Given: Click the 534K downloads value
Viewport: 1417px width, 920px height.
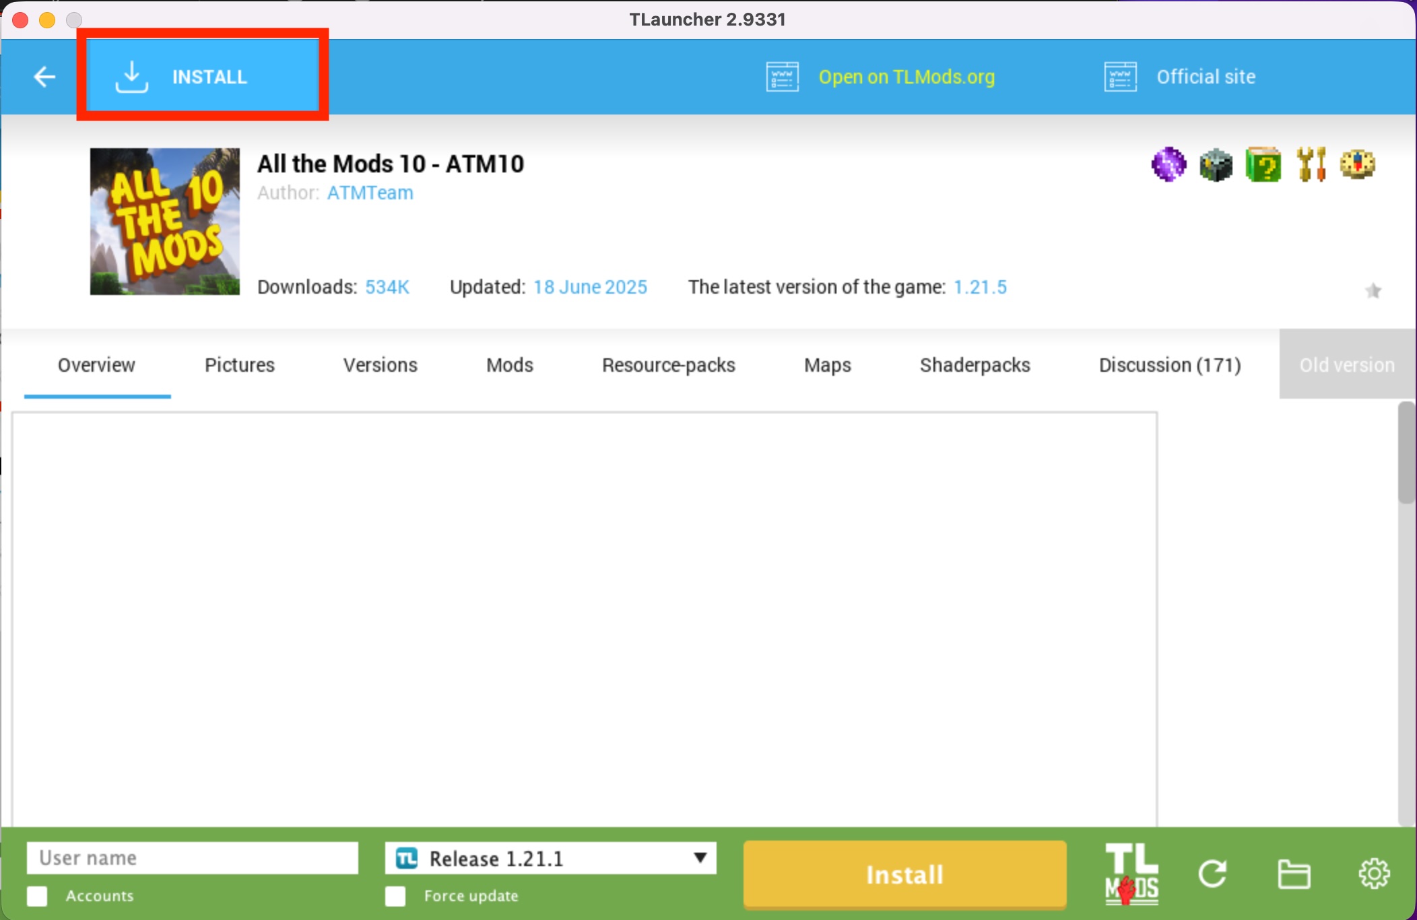Looking at the screenshot, I should point(387,287).
